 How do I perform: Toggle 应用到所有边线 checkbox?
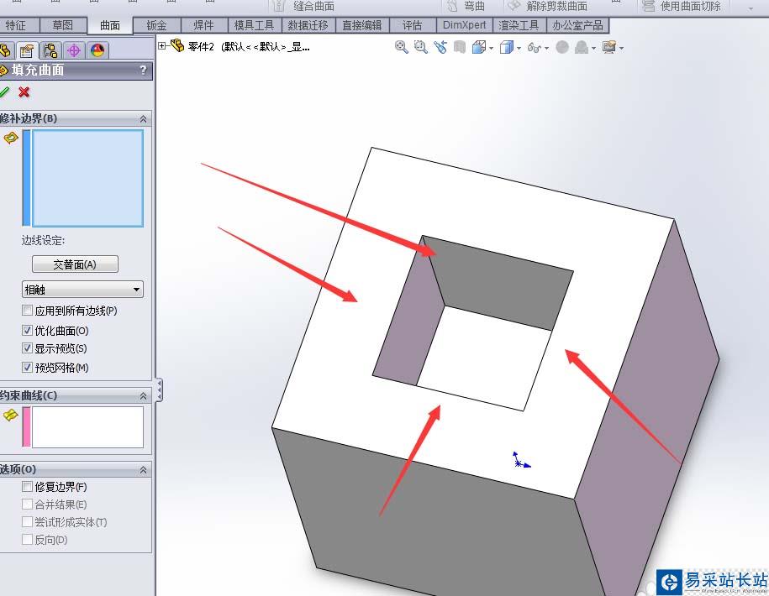(28, 311)
